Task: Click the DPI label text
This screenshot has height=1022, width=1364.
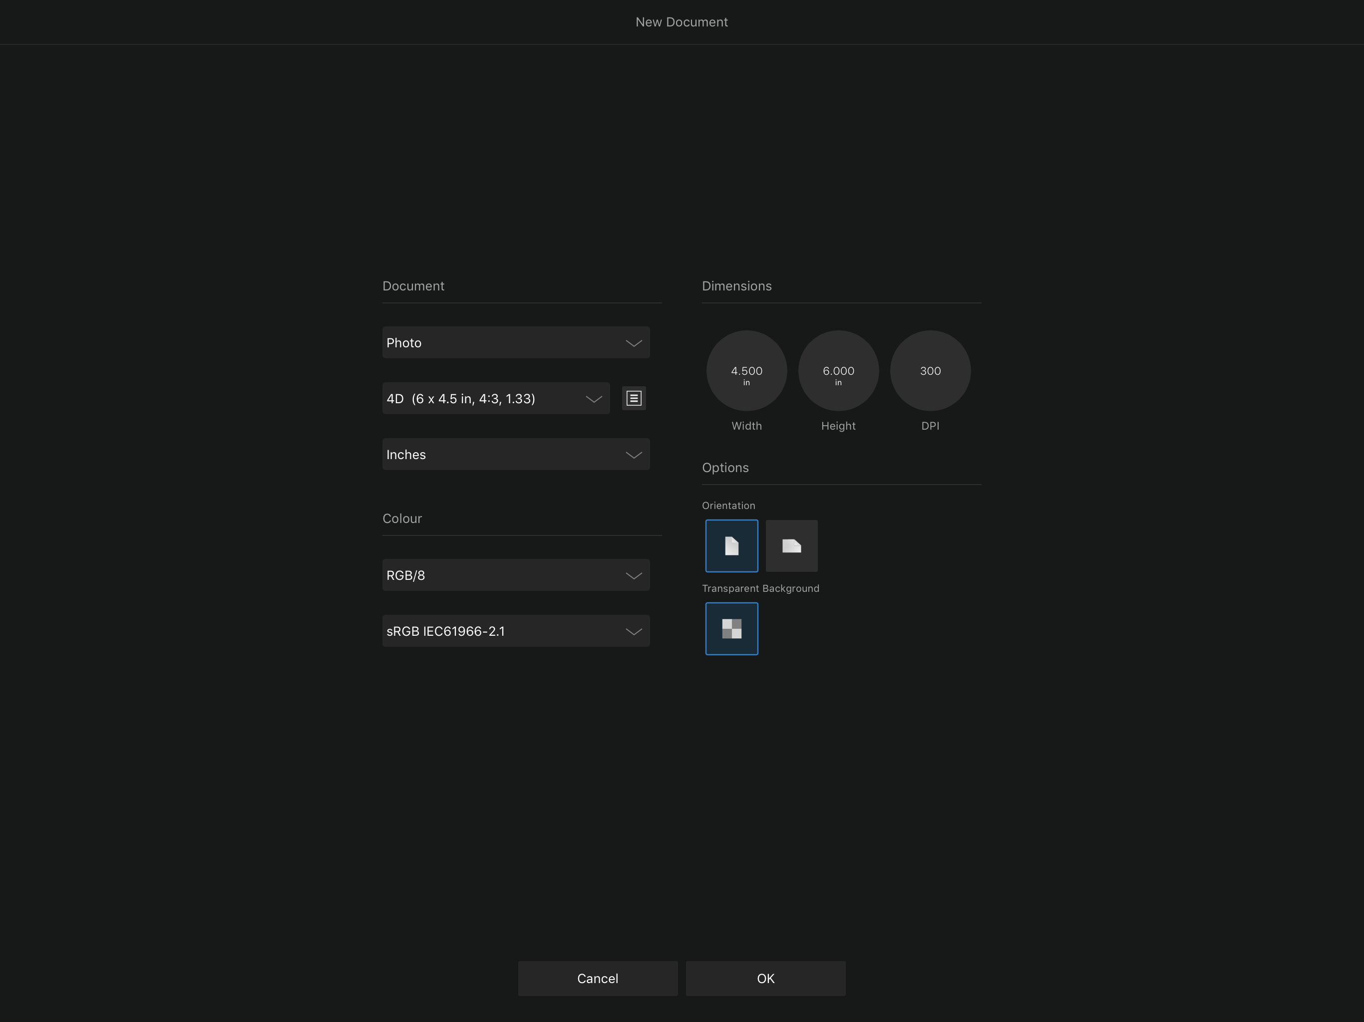Action: [x=930, y=426]
